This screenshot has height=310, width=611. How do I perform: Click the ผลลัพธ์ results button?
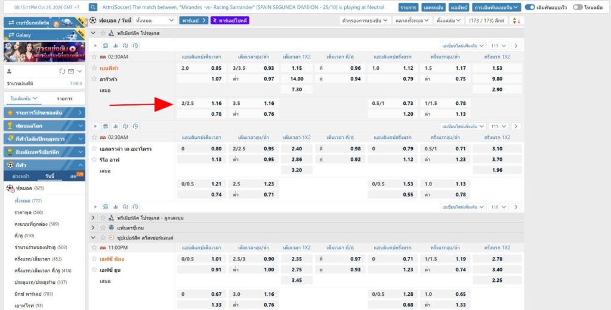click(x=458, y=8)
